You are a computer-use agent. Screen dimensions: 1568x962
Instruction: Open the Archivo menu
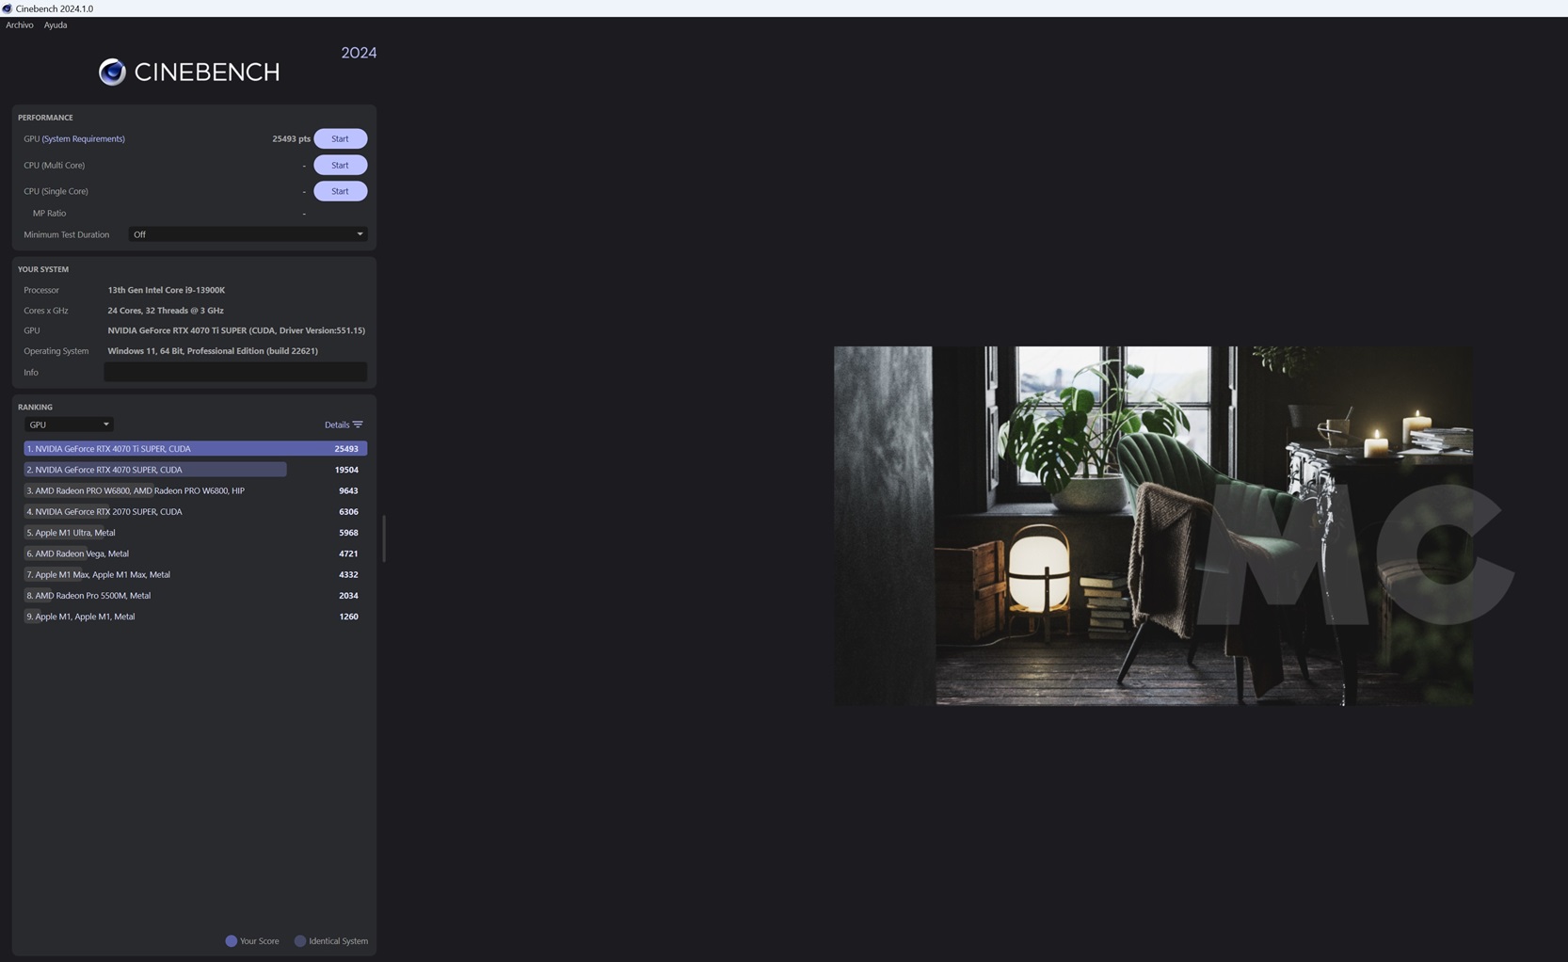pyautogui.click(x=19, y=25)
